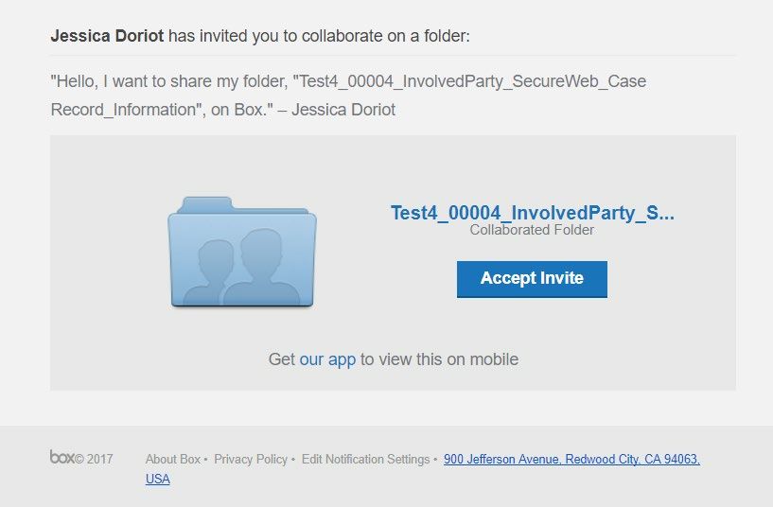Image resolution: width=773 pixels, height=507 pixels.
Task: Open the Test4_00004_InvolvedParty_S... folder link
Action: tap(533, 213)
